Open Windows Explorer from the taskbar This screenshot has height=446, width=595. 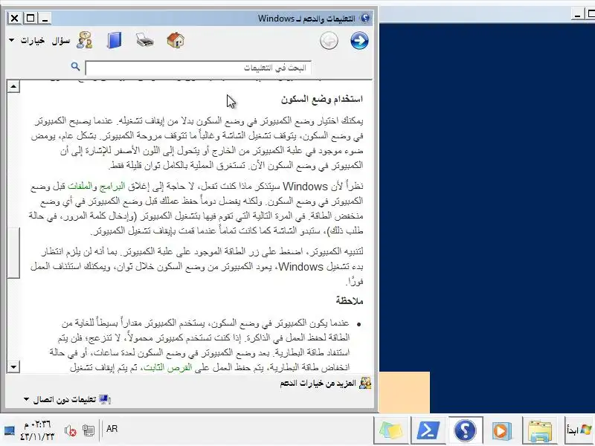tap(540, 430)
